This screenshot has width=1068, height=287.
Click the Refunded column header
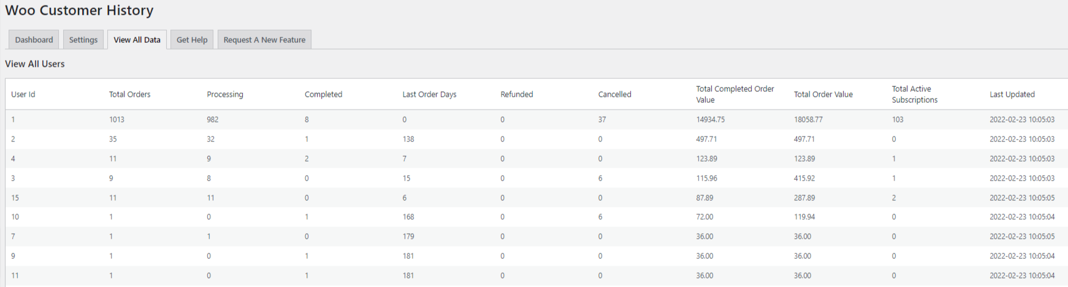click(x=517, y=94)
